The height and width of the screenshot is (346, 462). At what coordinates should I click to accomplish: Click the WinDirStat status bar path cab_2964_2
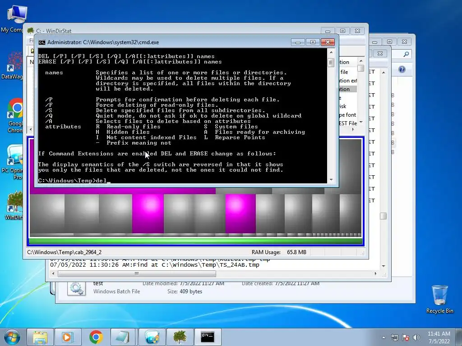click(x=64, y=252)
